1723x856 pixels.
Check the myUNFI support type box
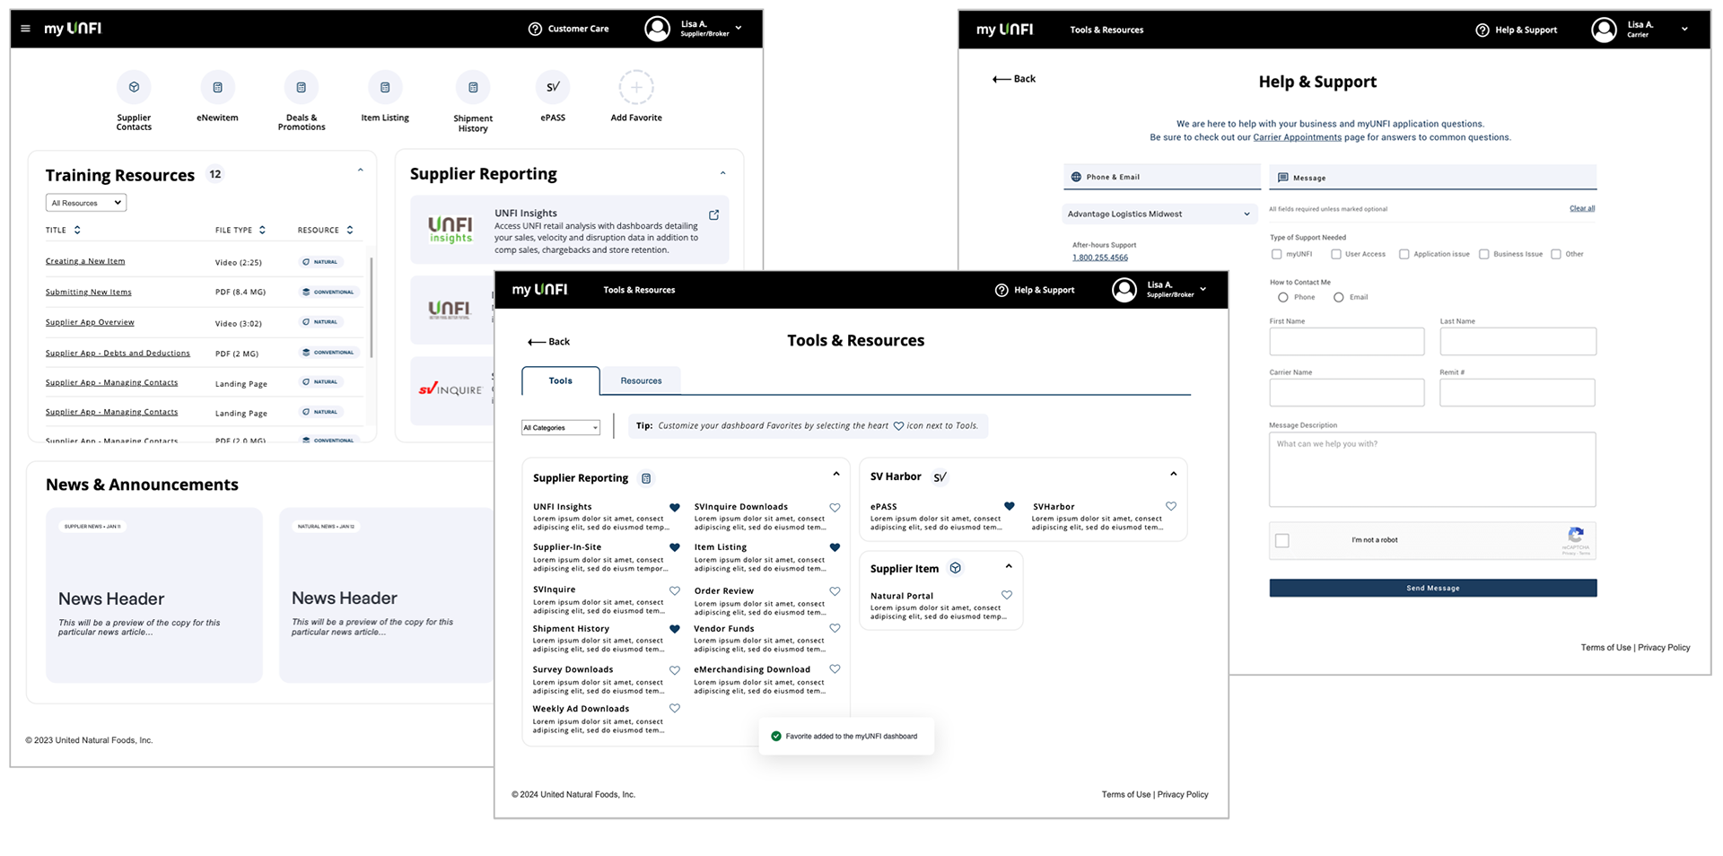pyautogui.click(x=1276, y=254)
